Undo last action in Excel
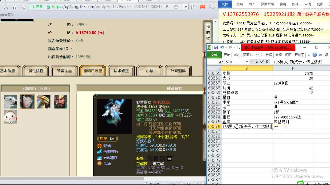 (x=222, y=47)
